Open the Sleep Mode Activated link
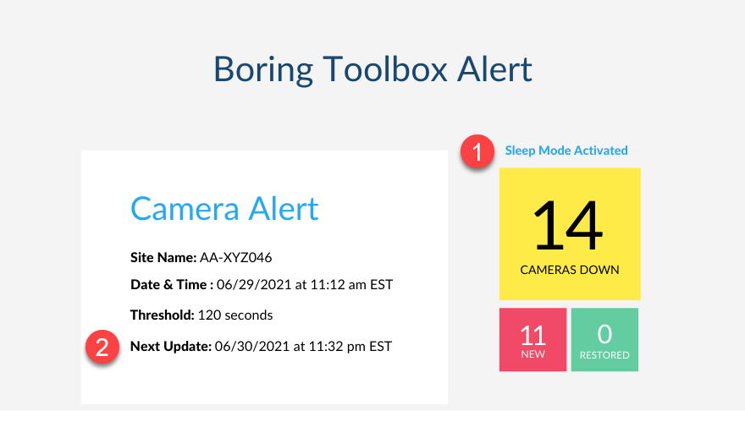The width and height of the screenshot is (745, 433). [x=566, y=151]
